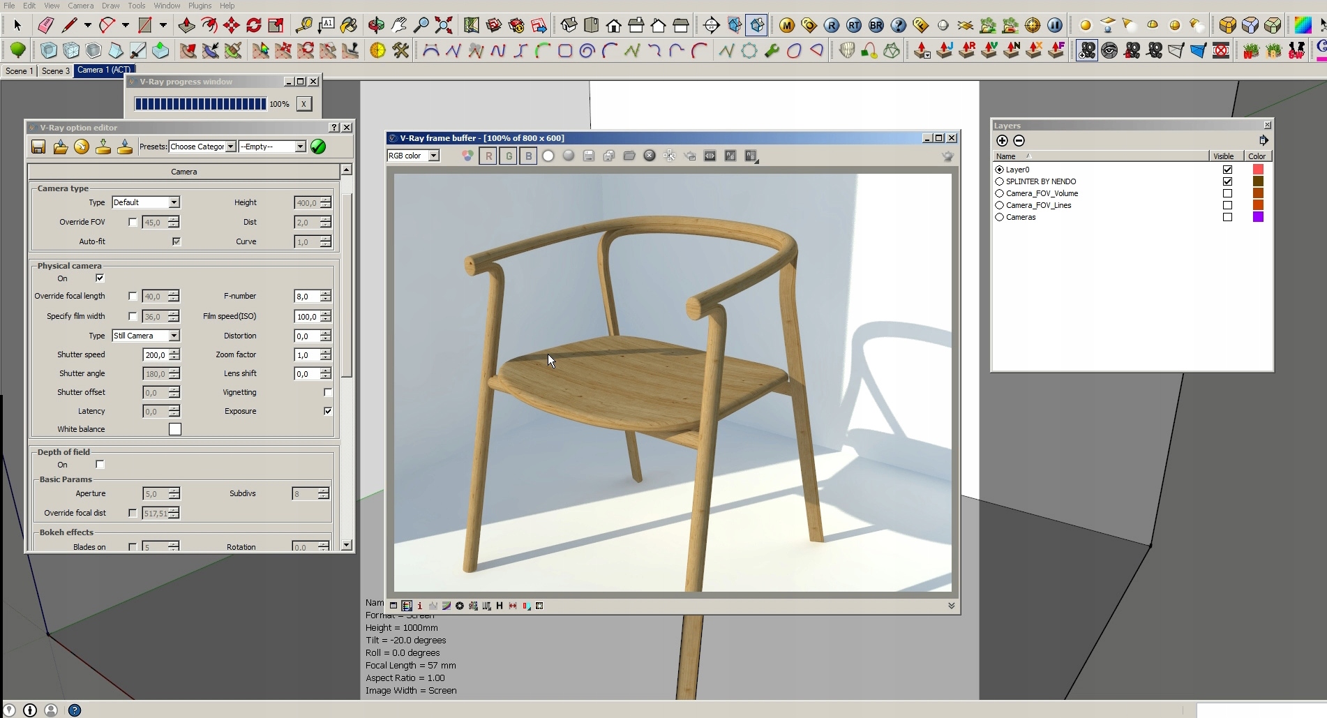Toggle red channel in frame buffer

(x=488, y=156)
